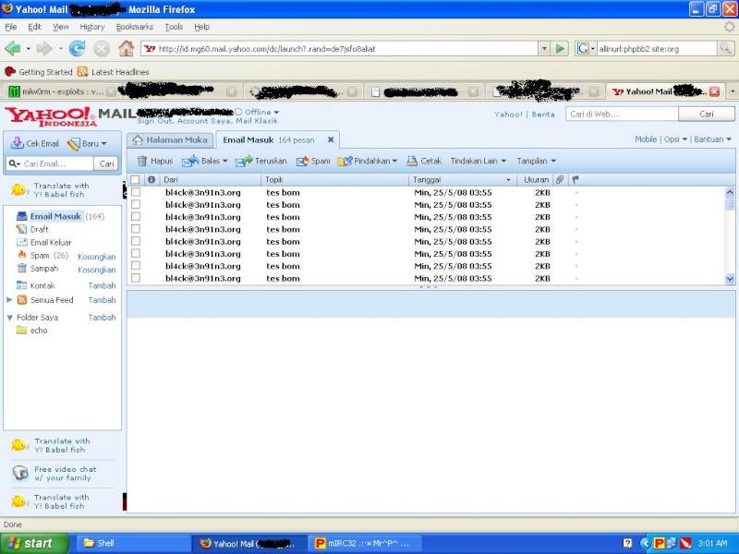Tick checkbox of first tes bom message
The height and width of the screenshot is (554, 739).
tap(136, 192)
